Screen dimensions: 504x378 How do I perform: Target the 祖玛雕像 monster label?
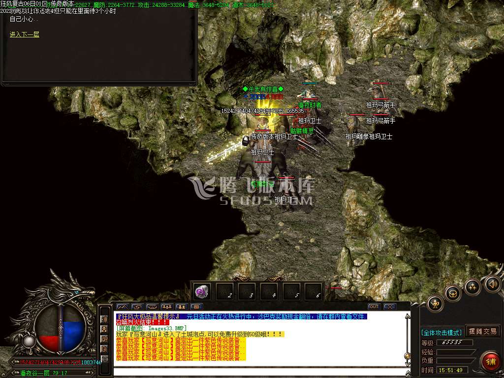tap(357, 137)
